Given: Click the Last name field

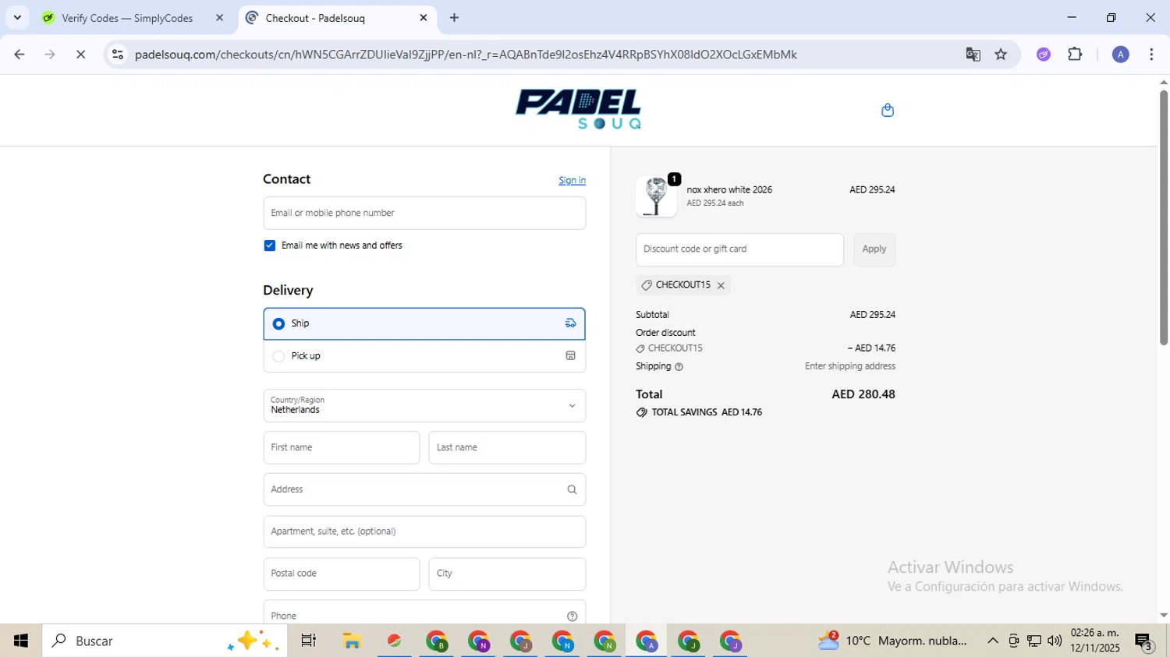Looking at the screenshot, I should (507, 447).
